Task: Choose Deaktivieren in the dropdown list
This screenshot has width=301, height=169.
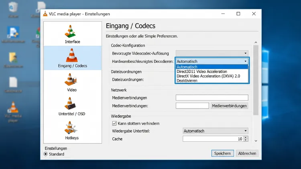Action: (x=212, y=80)
